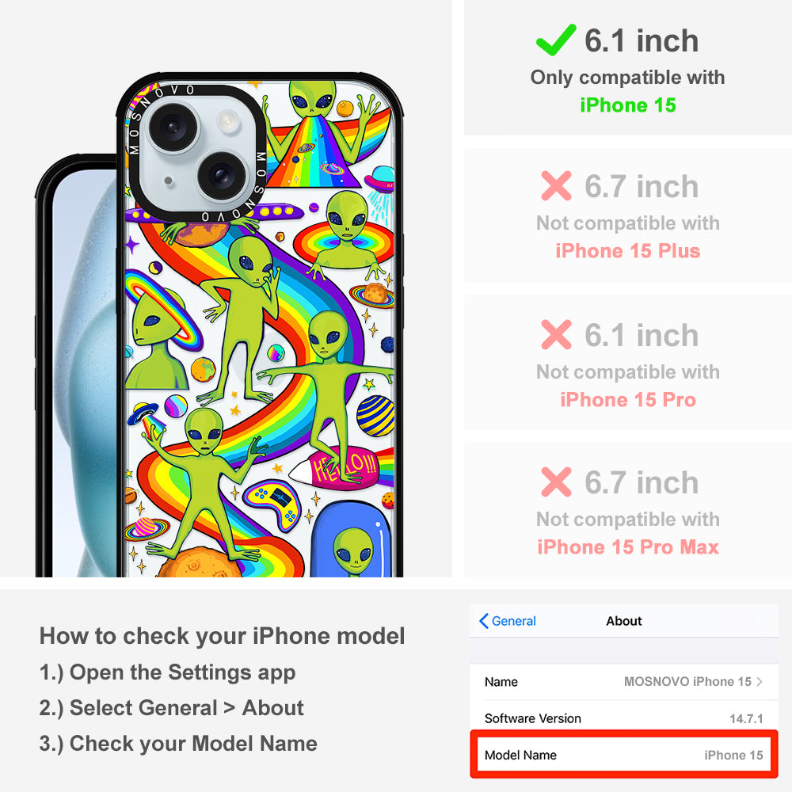Click the green iPhone 15 compatibility text

628,105
